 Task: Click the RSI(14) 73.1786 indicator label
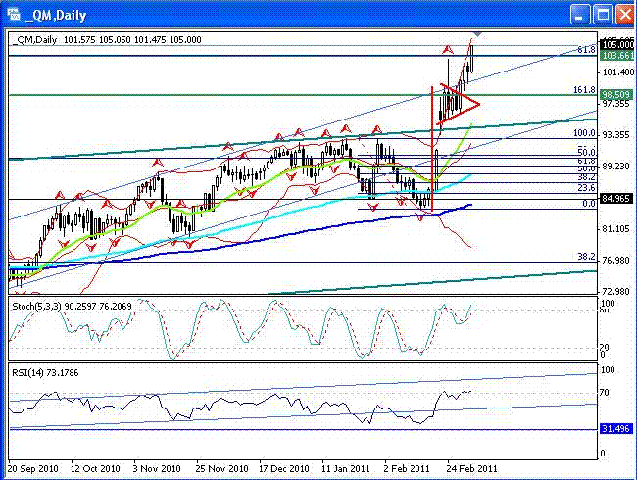(45, 373)
